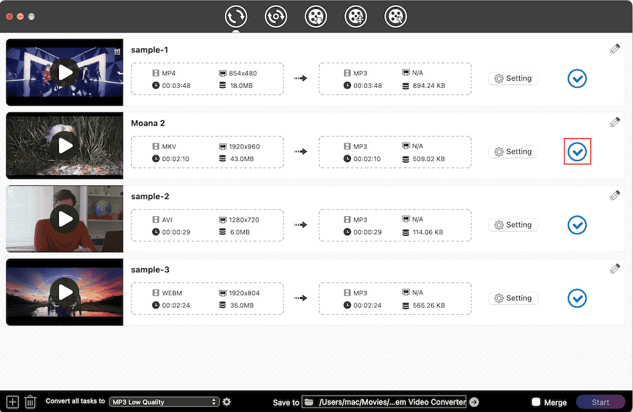633x412 pixels.
Task: Click the trash delete icon
Action: point(30,402)
